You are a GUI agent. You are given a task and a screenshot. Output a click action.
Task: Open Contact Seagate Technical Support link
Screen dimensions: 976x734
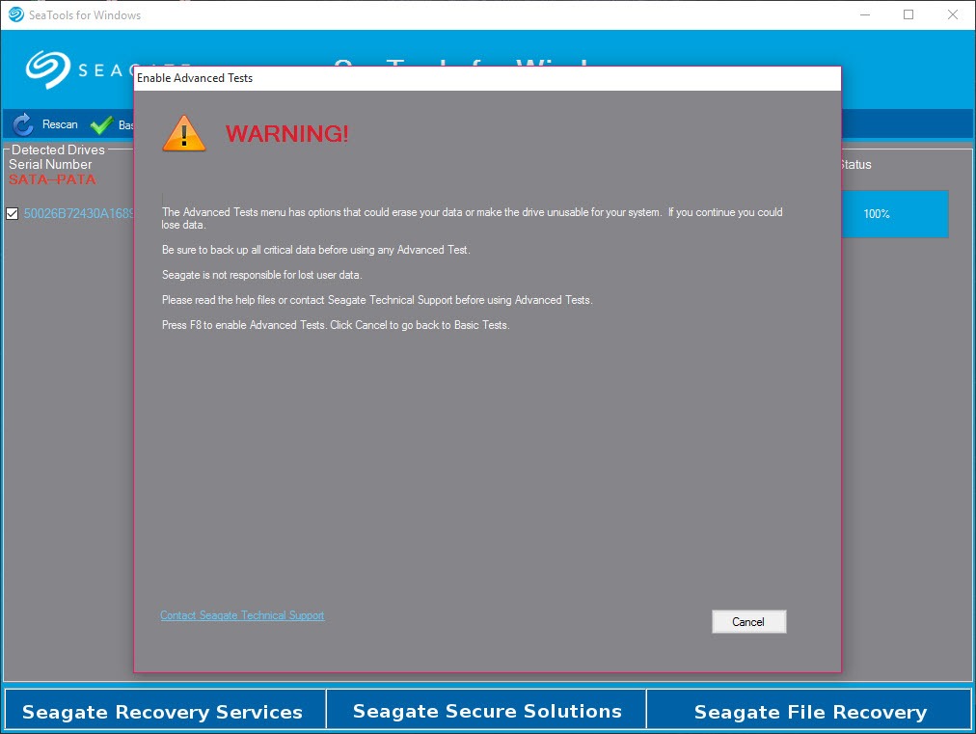[x=242, y=615]
